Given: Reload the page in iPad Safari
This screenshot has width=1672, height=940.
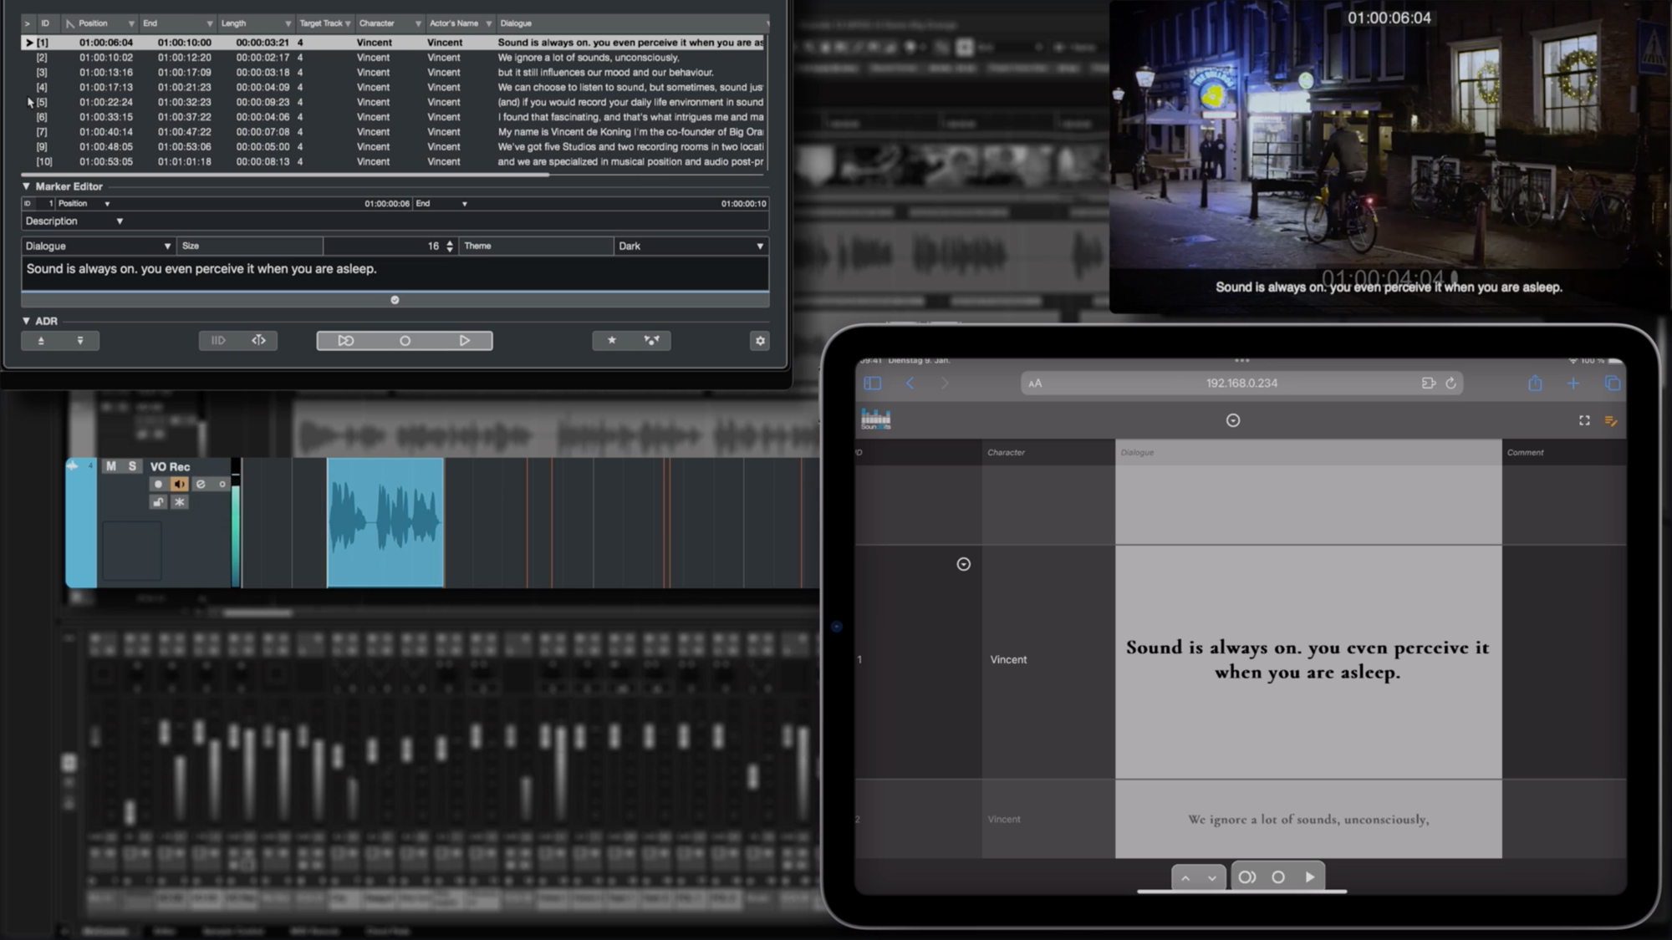Looking at the screenshot, I should click(1451, 384).
